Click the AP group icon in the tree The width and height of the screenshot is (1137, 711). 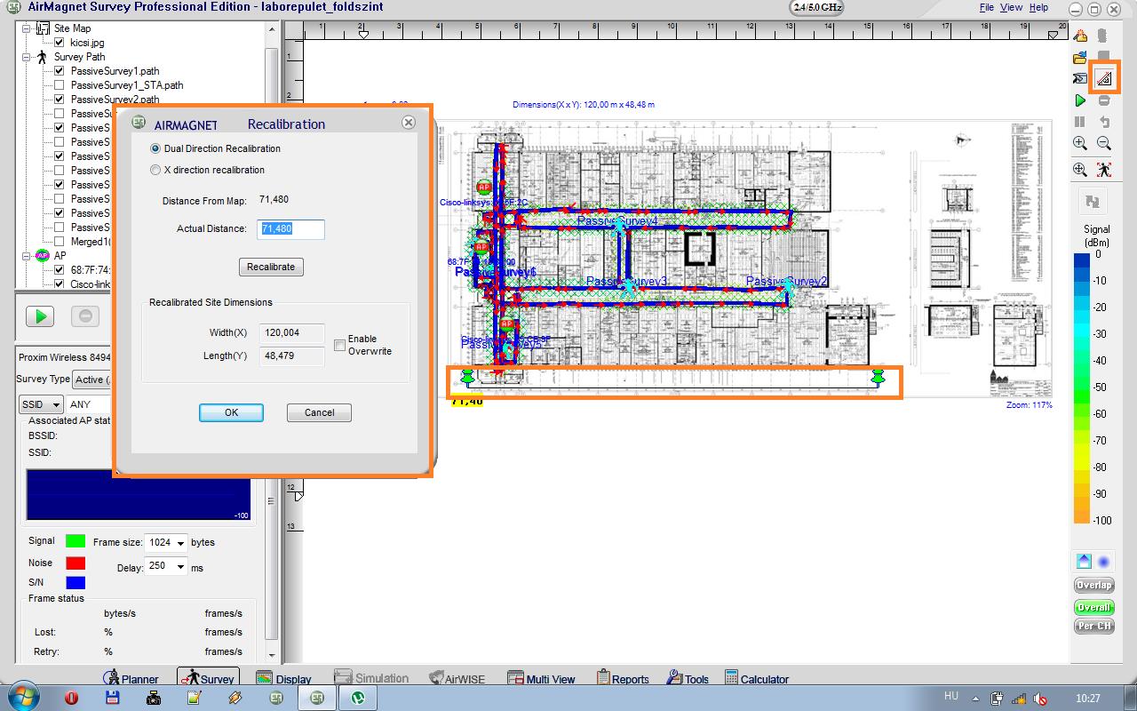42,255
